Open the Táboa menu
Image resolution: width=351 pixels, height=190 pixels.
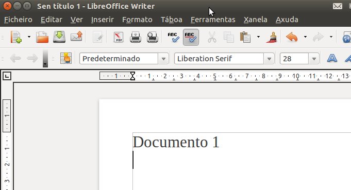click(172, 20)
